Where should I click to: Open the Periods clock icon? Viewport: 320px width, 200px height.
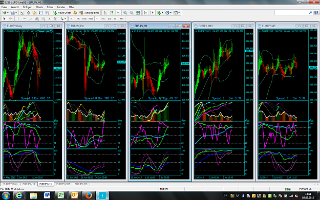click(167, 13)
